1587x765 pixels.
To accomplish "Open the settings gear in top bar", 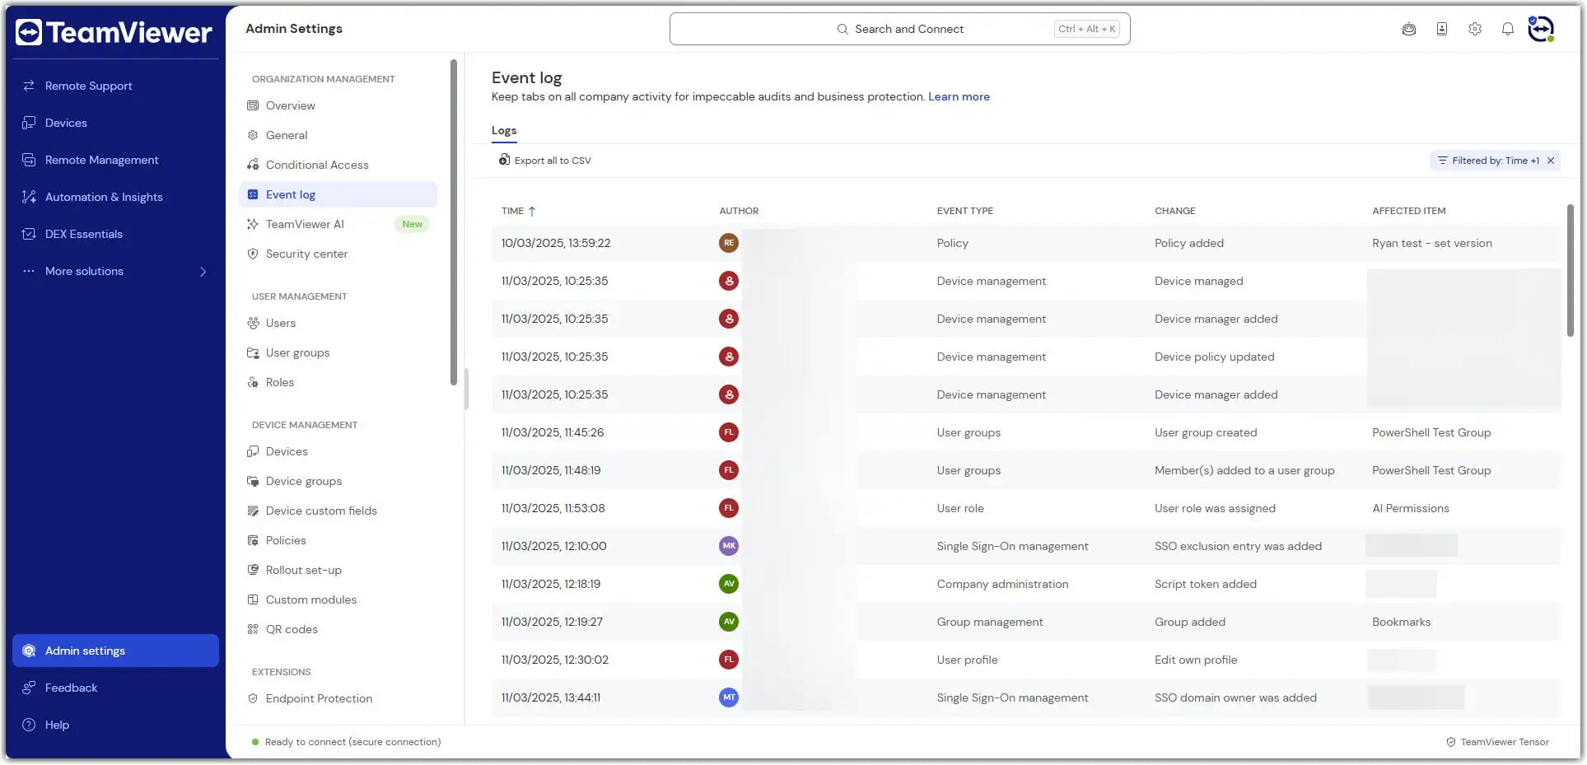I will pos(1475,29).
